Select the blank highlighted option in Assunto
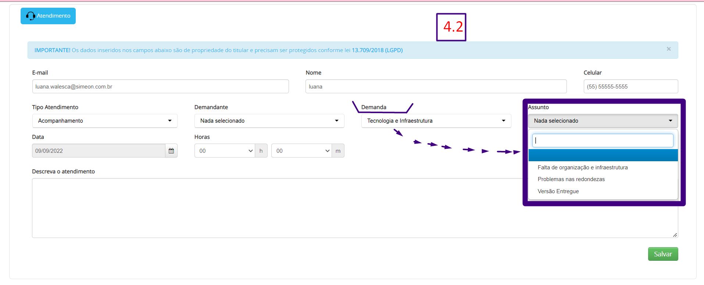Image resolution: width=704 pixels, height=285 pixels. [603, 155]
